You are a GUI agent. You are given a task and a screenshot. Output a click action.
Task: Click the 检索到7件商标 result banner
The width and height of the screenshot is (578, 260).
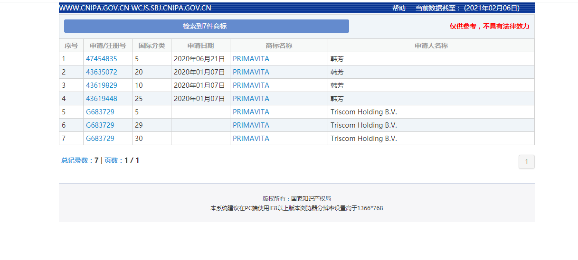pos(207,26)
